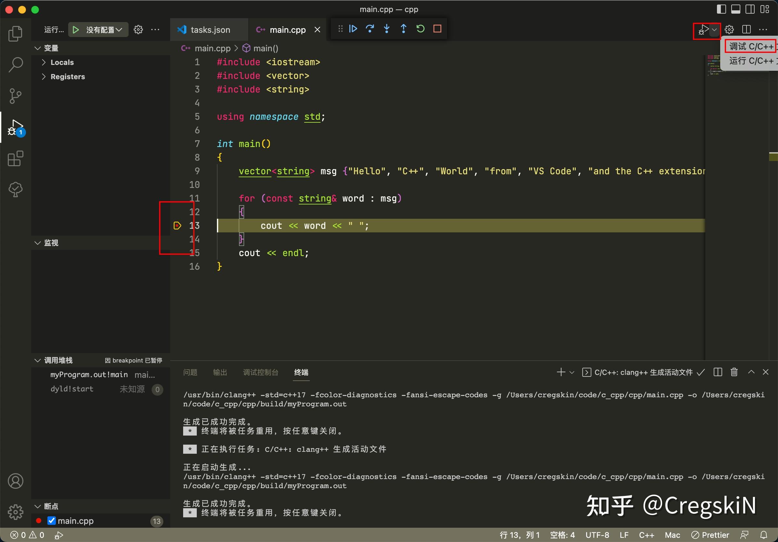Open editor more actions ellipsis
Screen dimensions: 778x542
[x=763, y=30]
